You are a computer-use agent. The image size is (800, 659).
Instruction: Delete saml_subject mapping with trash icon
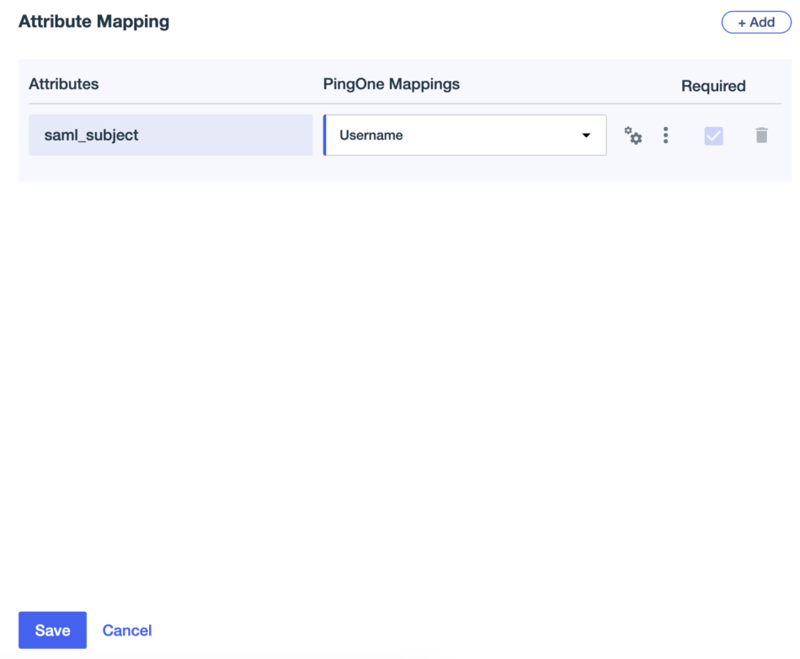[761, 136]
